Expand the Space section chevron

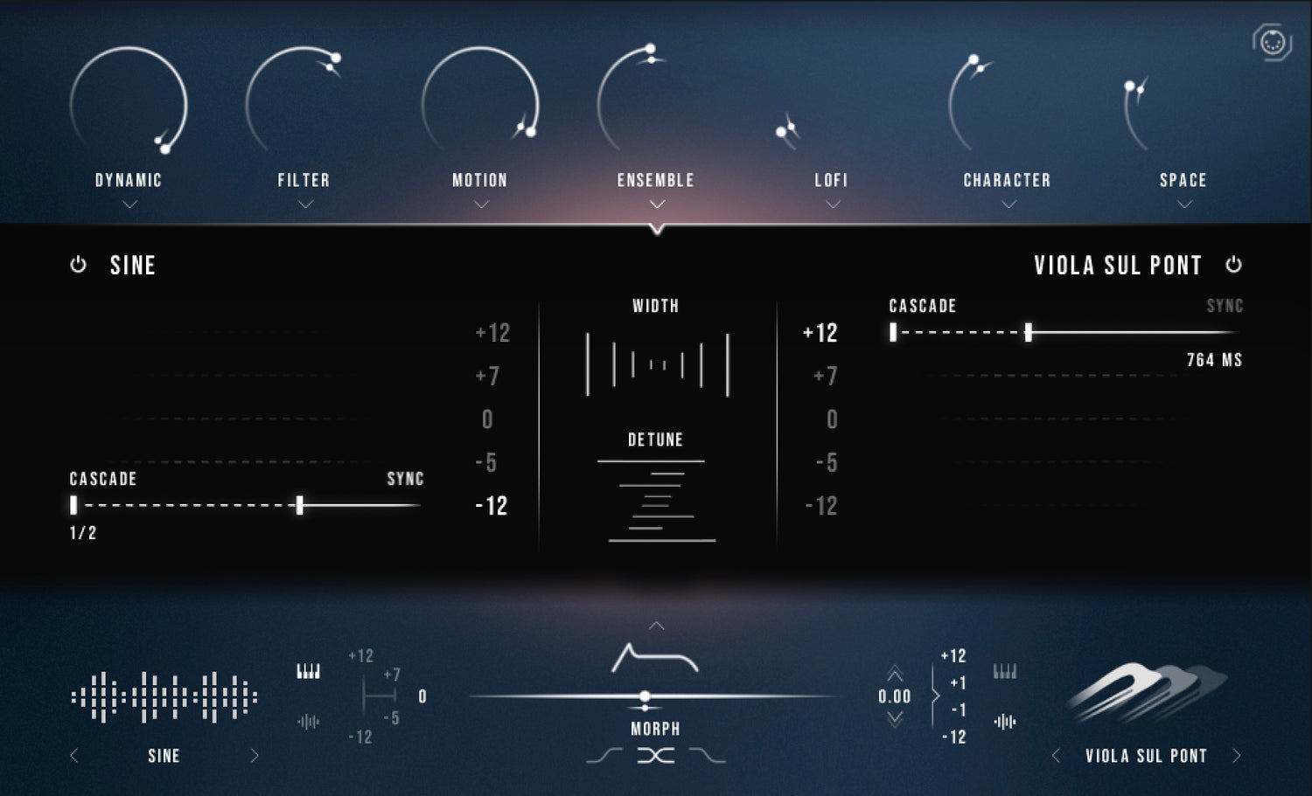click(x=1184, y=204)
